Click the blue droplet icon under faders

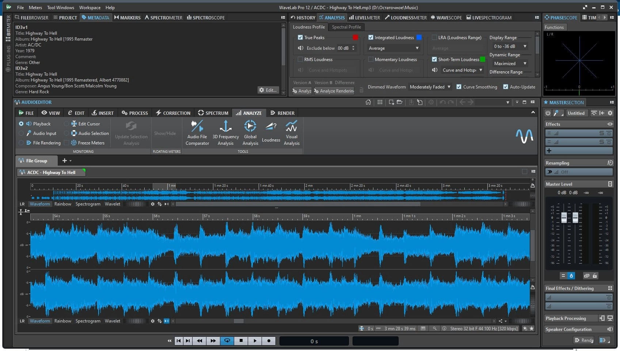pyautogui.click(x=571, y=276)
